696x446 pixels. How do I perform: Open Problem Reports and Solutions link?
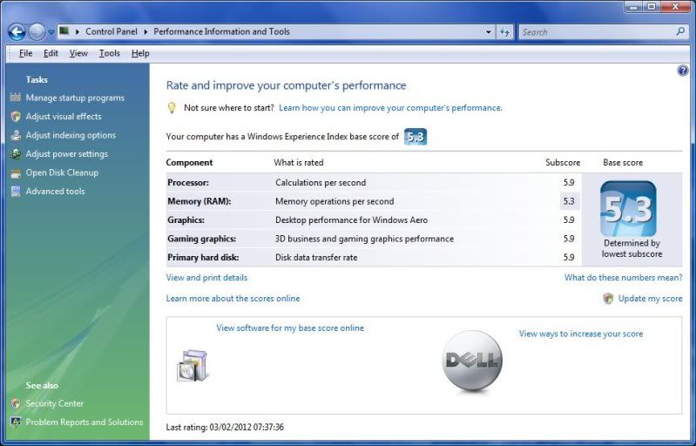point(84,422)
